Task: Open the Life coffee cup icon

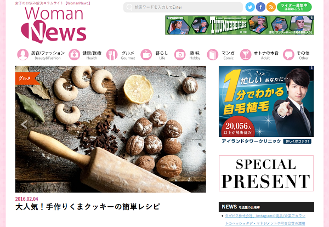Action: coord(146,55)
